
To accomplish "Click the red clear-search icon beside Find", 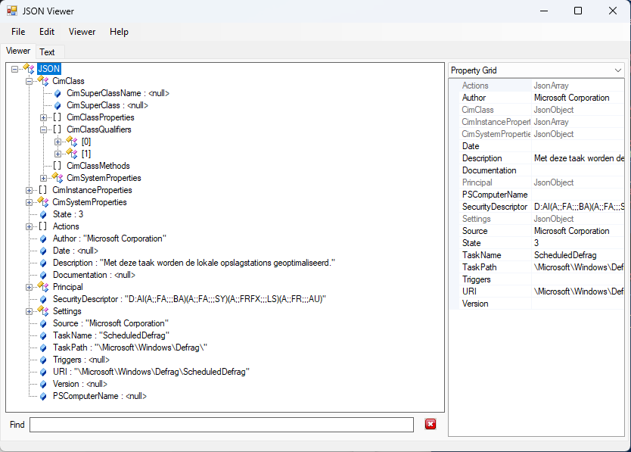I will [431, 424].
